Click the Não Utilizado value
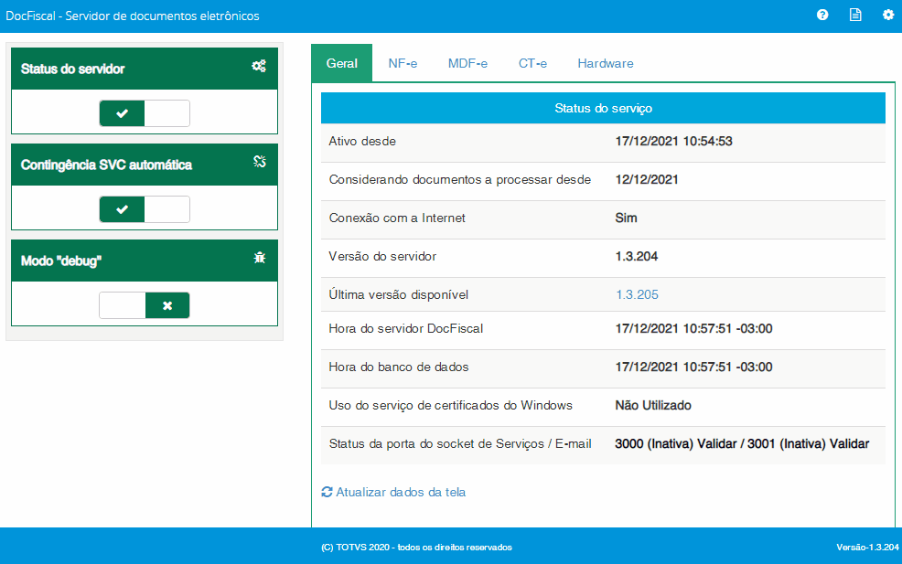902x564 pixels. [x=653, y=405]
